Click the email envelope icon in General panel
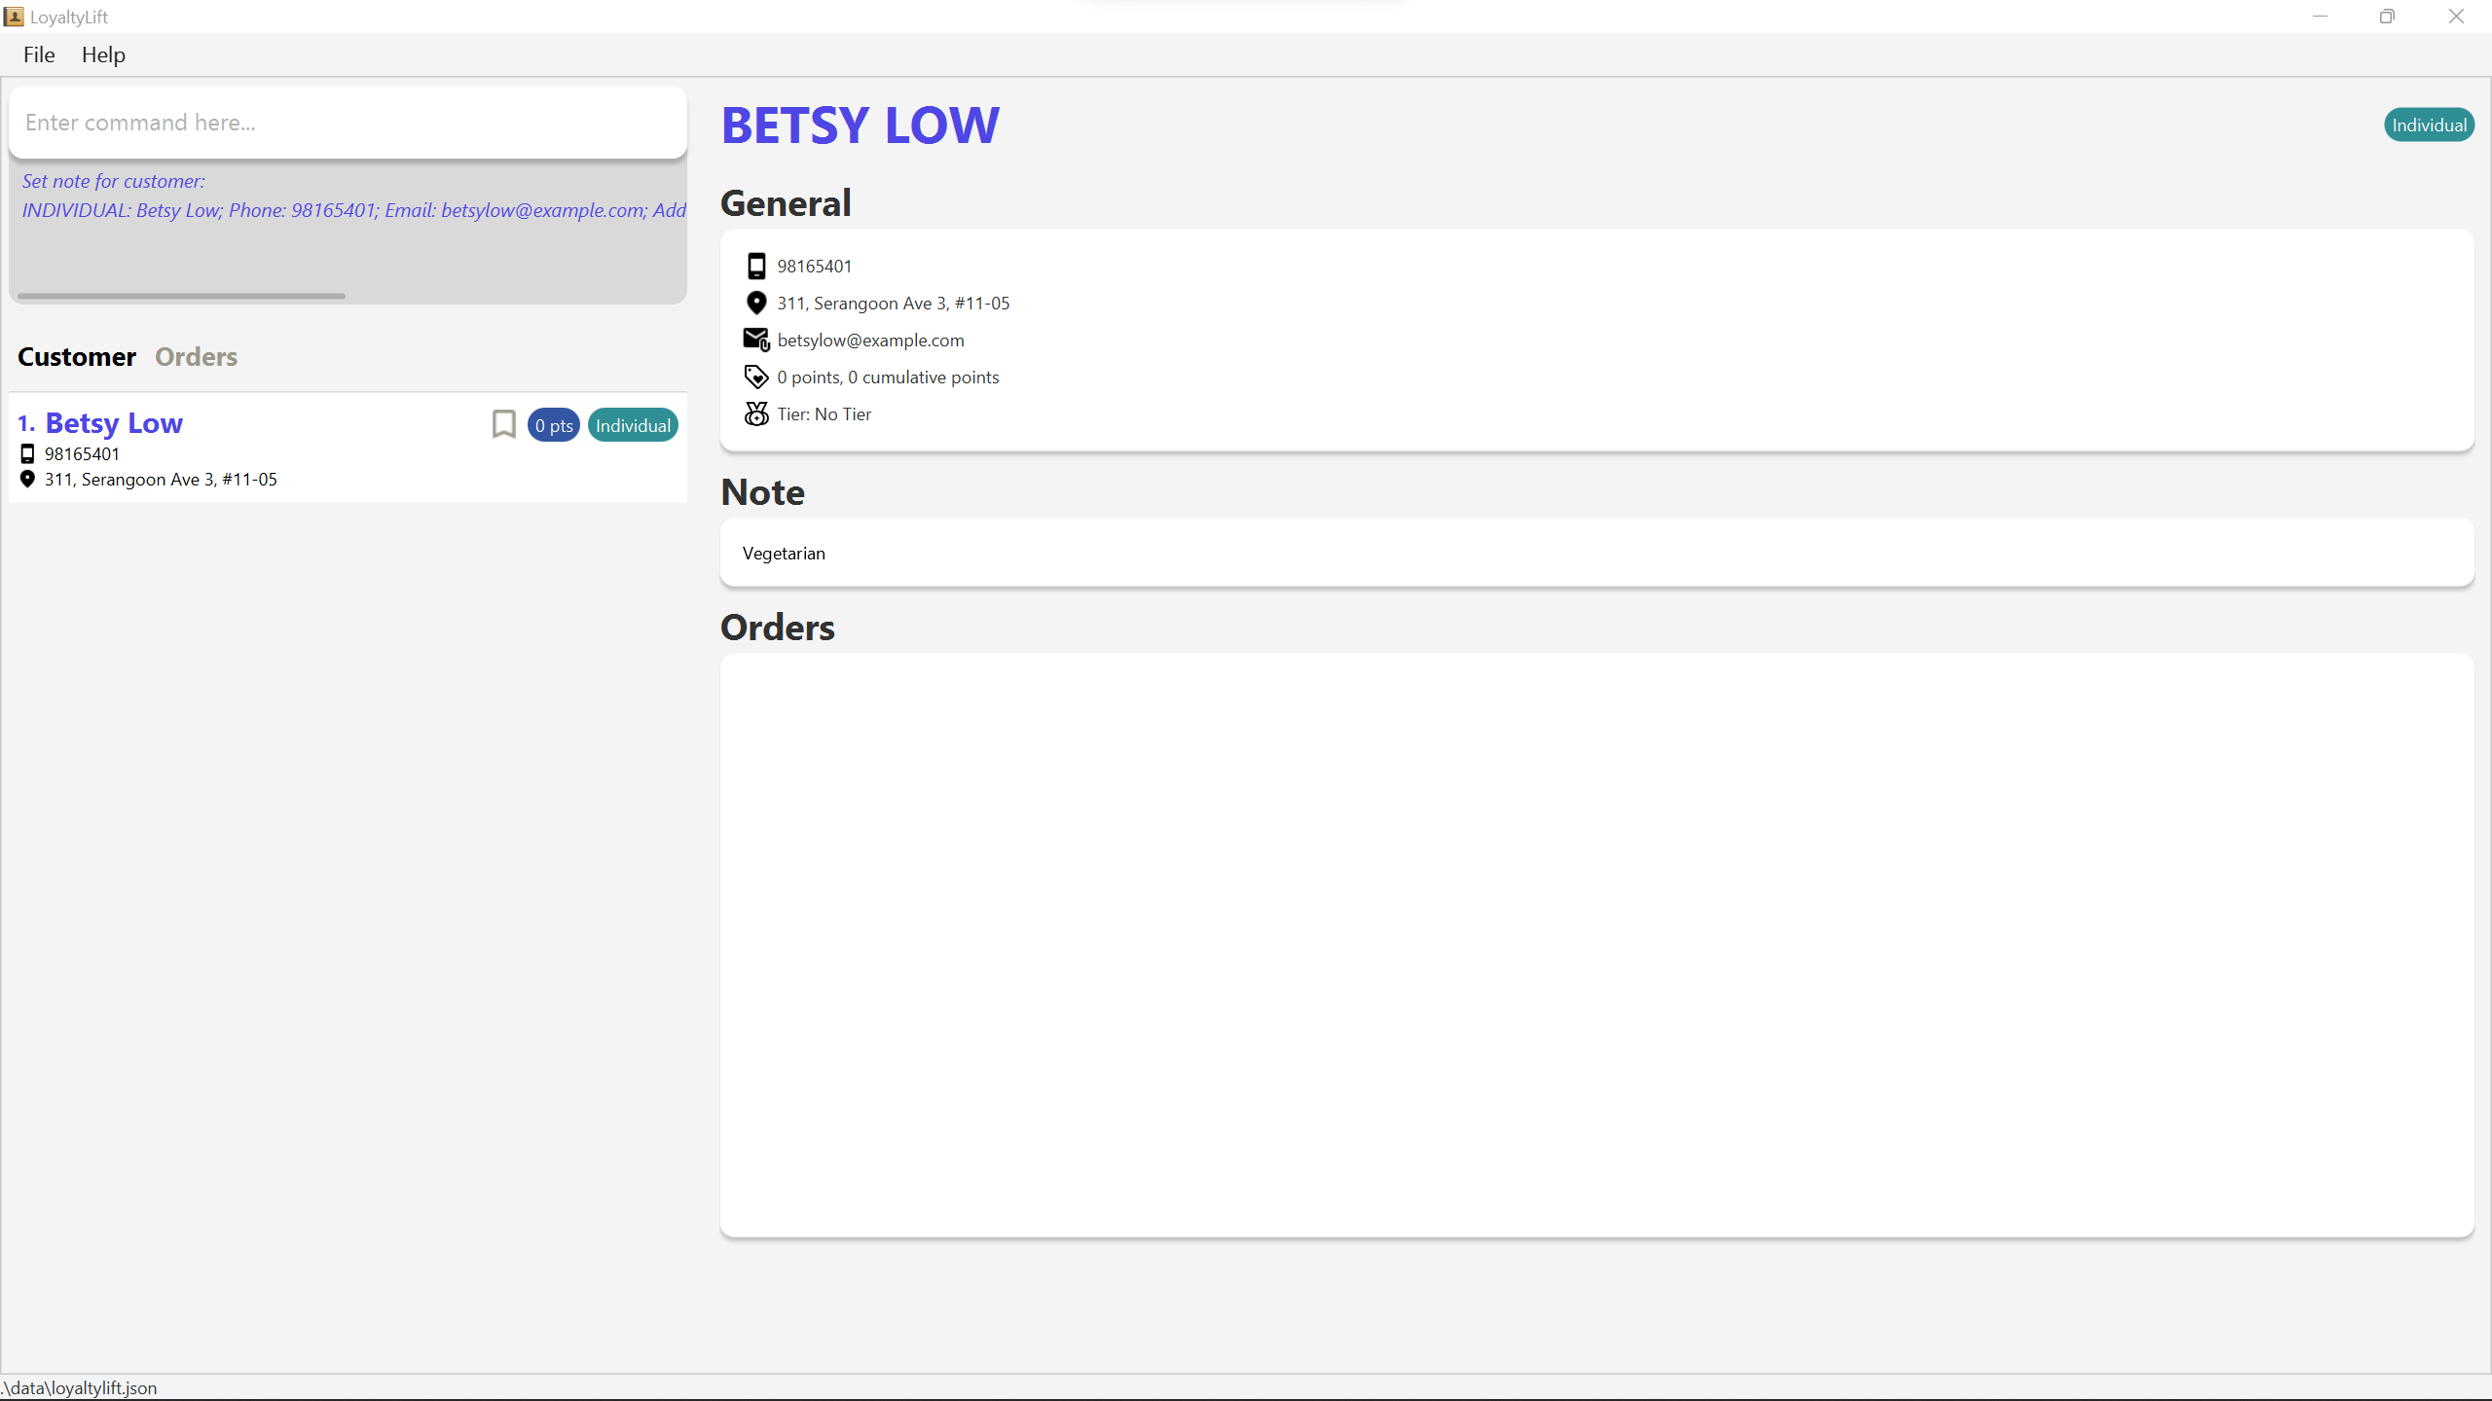Image resolution: width=2492 pixels, height=1401 pixels. (756, 340)
